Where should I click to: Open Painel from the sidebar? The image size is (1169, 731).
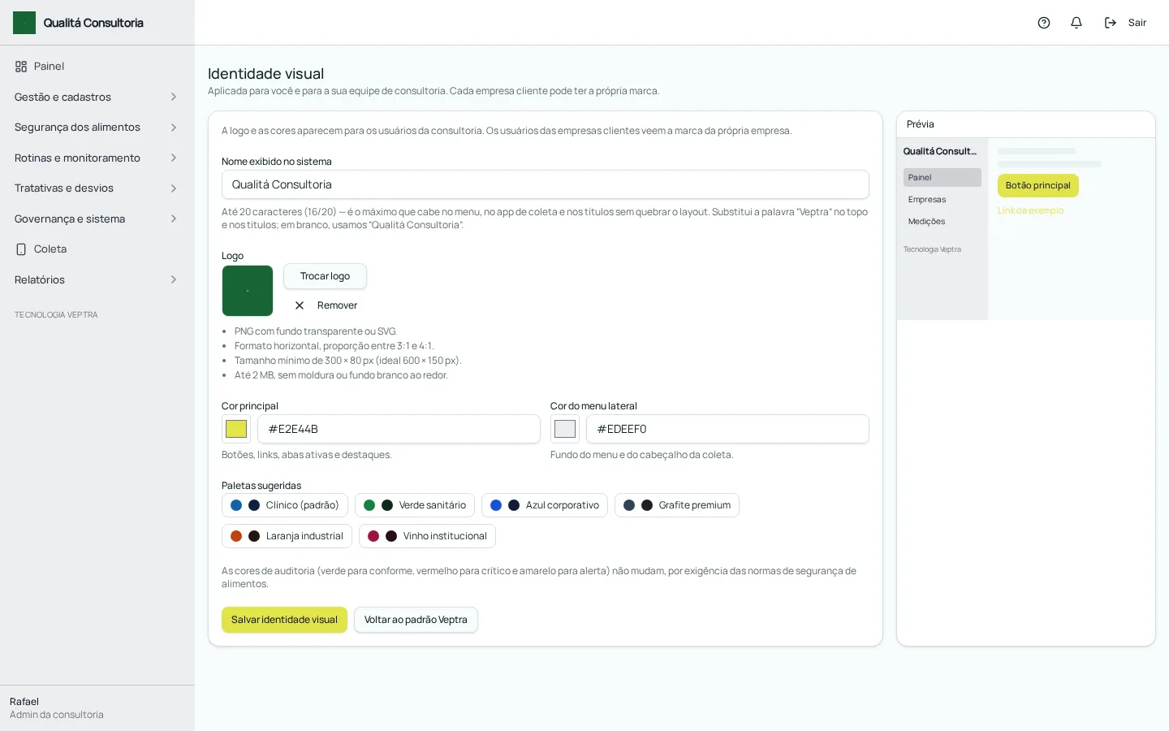coord(97,67)
